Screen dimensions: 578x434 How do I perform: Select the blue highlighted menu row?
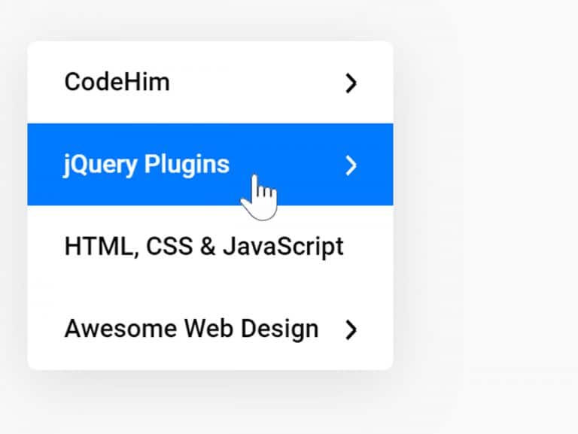coord(210,164)
